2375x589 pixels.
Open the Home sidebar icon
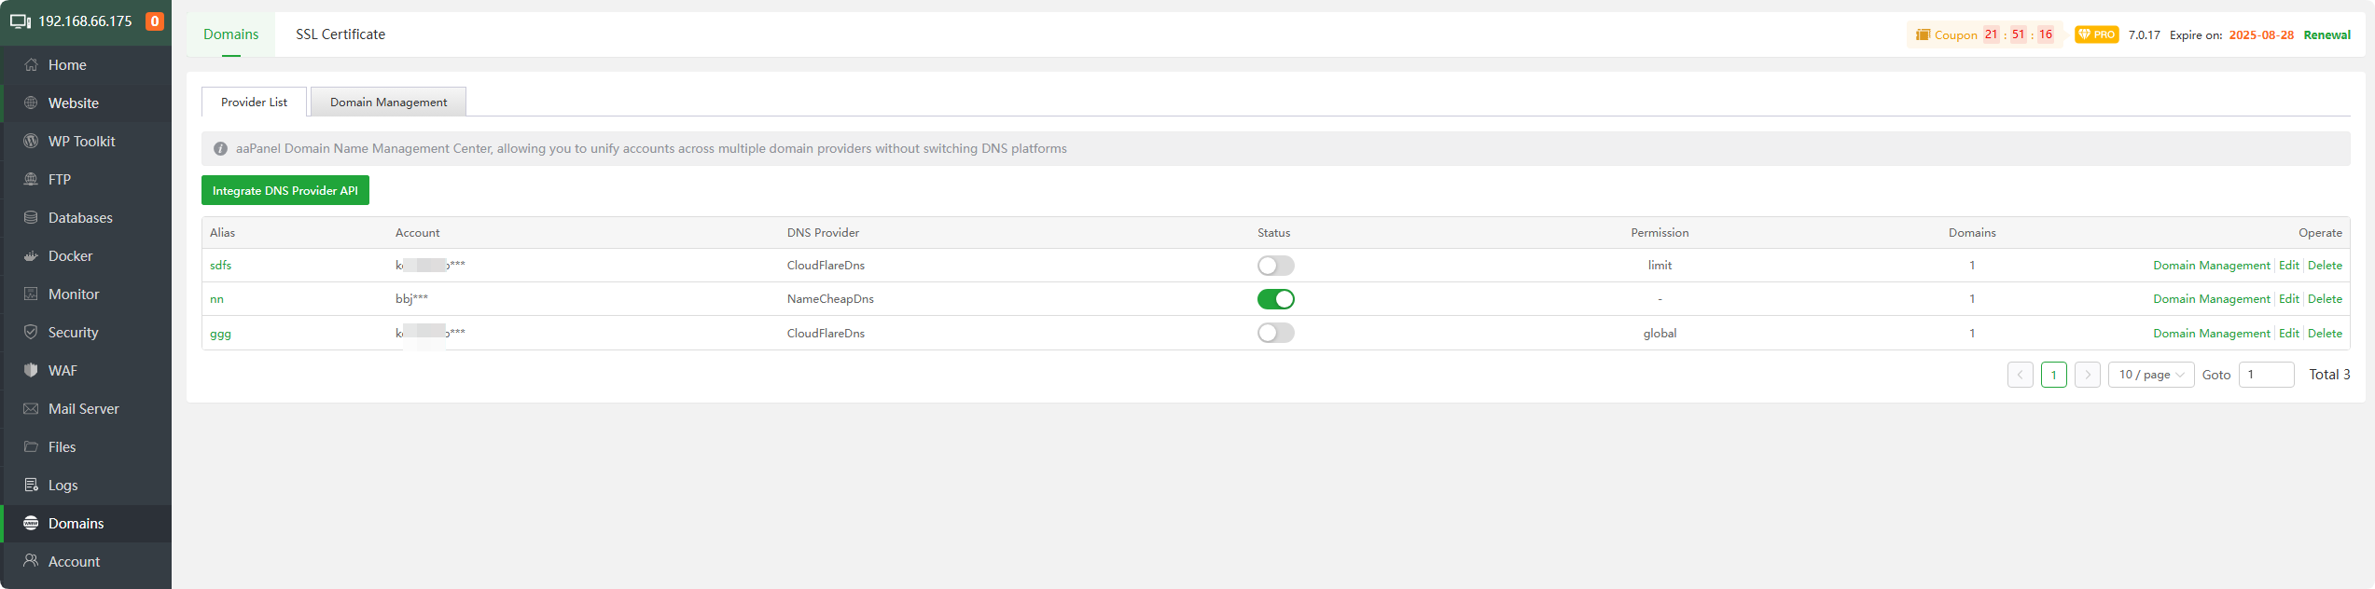point(31,65)
